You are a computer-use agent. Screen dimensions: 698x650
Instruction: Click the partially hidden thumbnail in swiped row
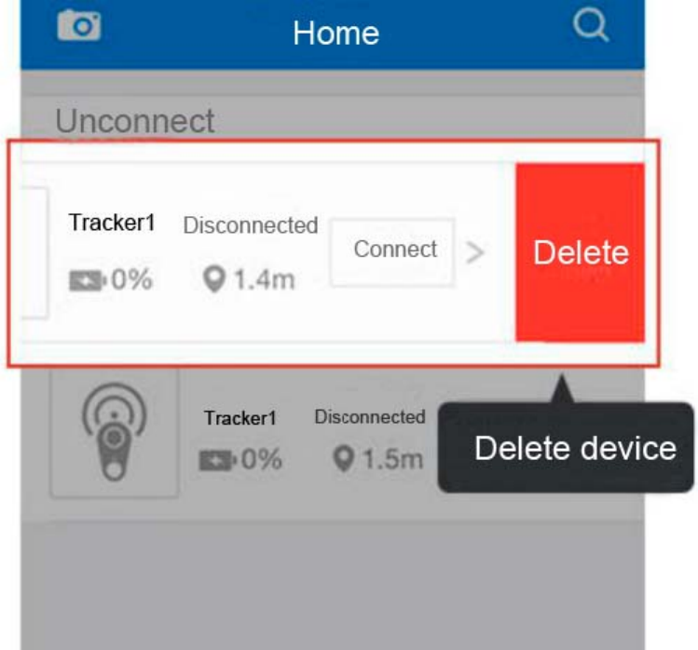pos(34,252)
